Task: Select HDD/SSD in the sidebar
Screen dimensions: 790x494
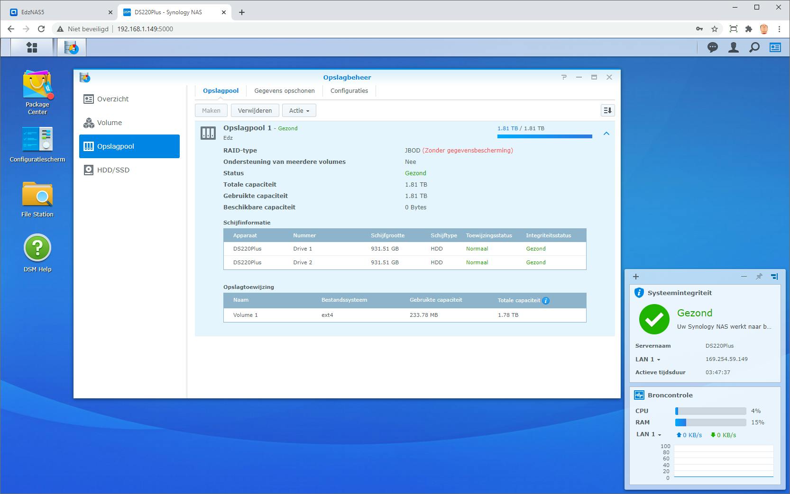Action: (x=113, y=170)
